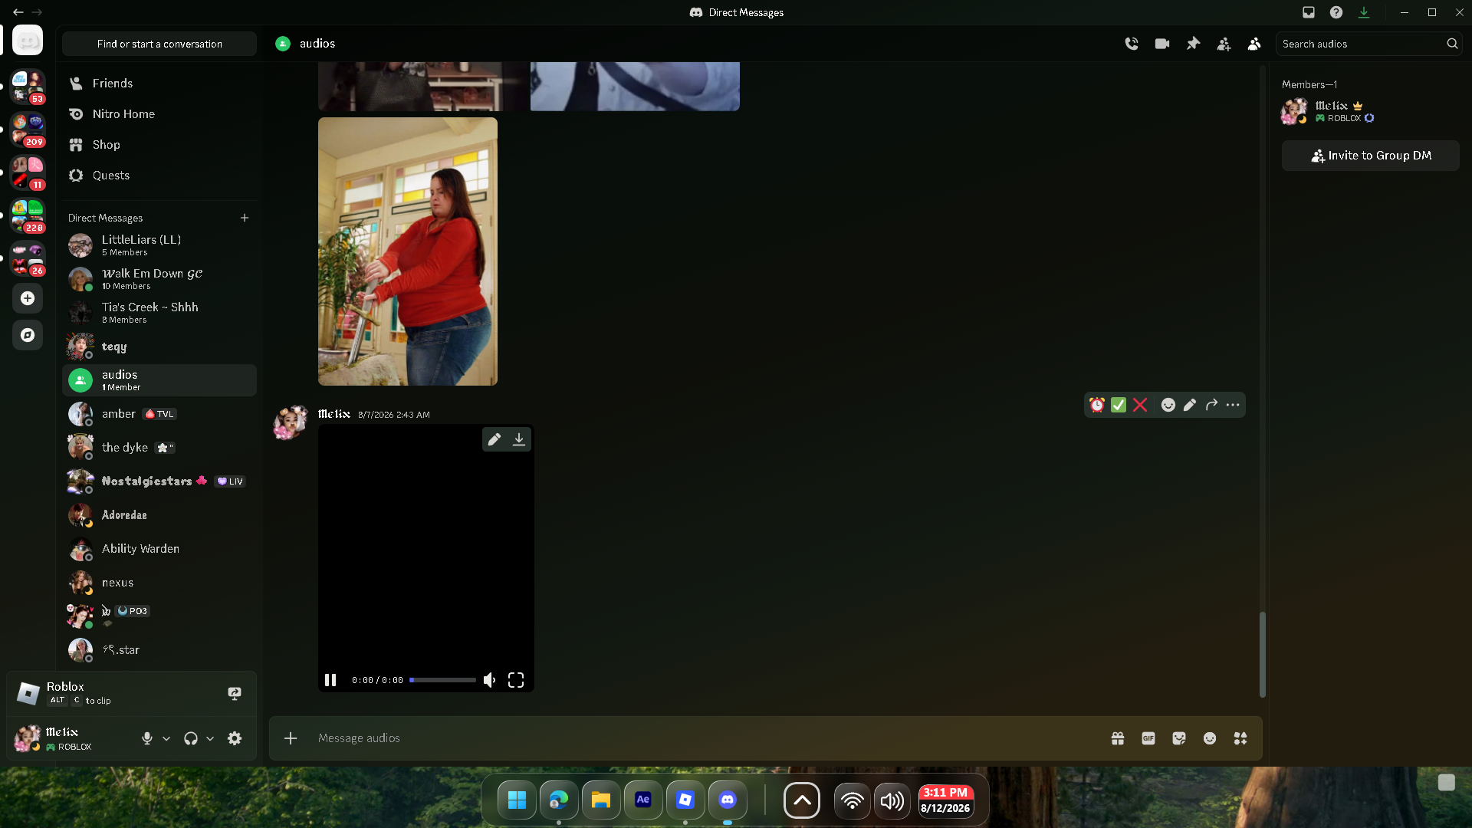The image size is (1472, 828).
Task: Open direct message with teqy
Action: [x=159, y=347]
